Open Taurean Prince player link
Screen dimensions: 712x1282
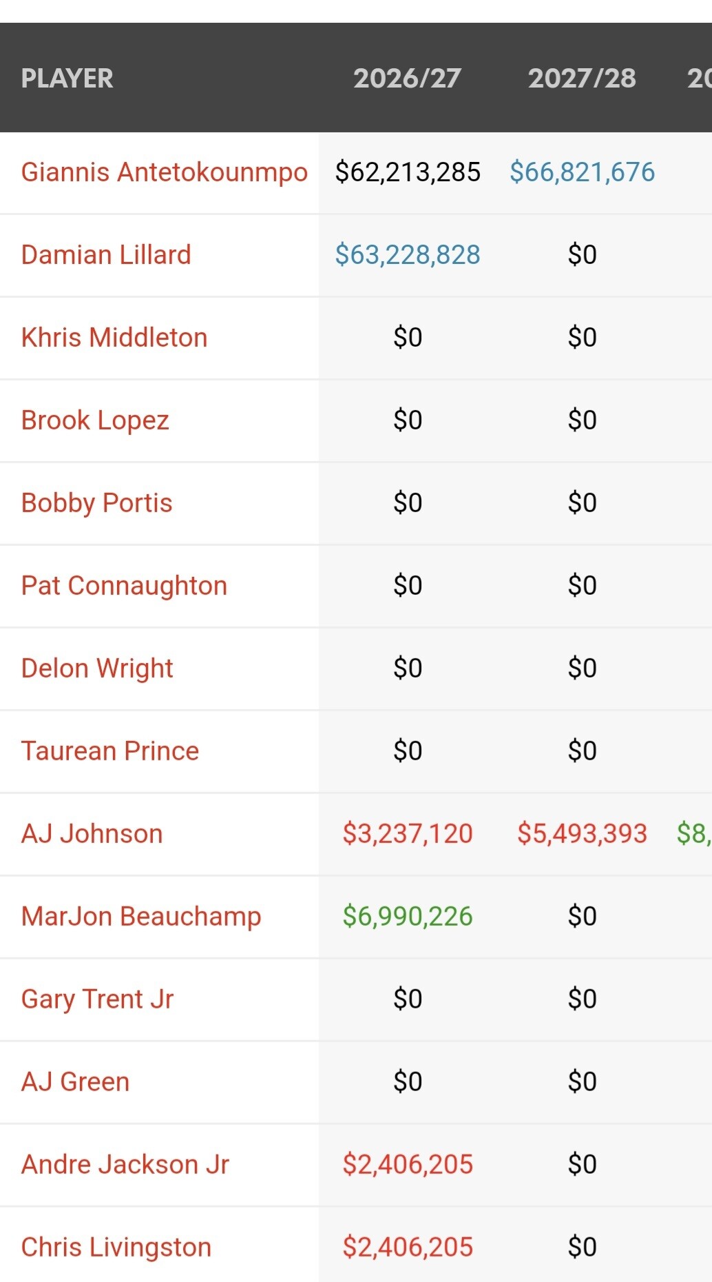click(110, 751)
